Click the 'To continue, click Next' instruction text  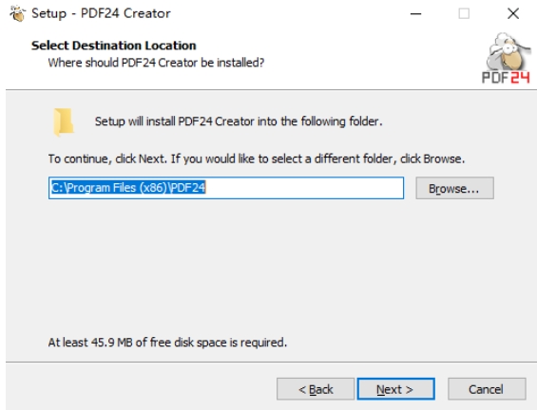tap(257, 159)
